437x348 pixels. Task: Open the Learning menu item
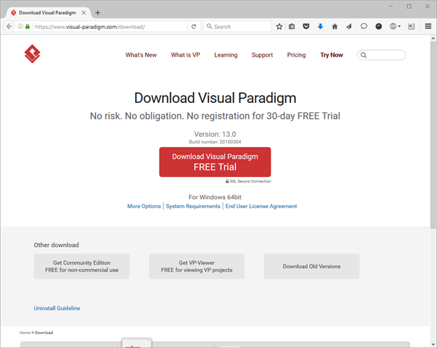[226, 55]
